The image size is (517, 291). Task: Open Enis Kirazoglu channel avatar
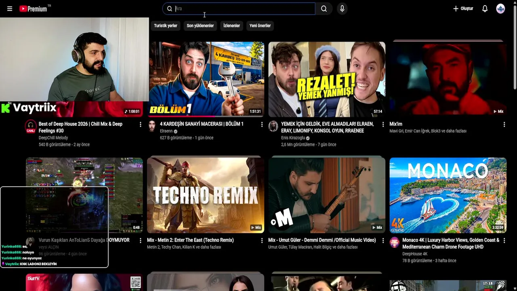tap(273, 126)
